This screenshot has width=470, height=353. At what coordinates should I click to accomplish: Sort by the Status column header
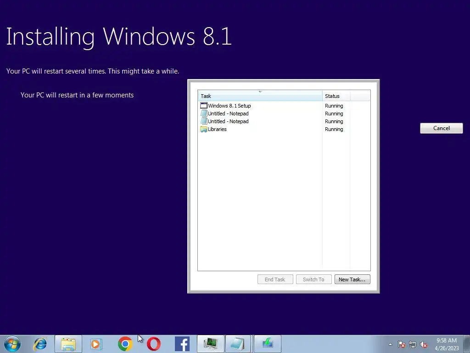(x=336, y=96)
